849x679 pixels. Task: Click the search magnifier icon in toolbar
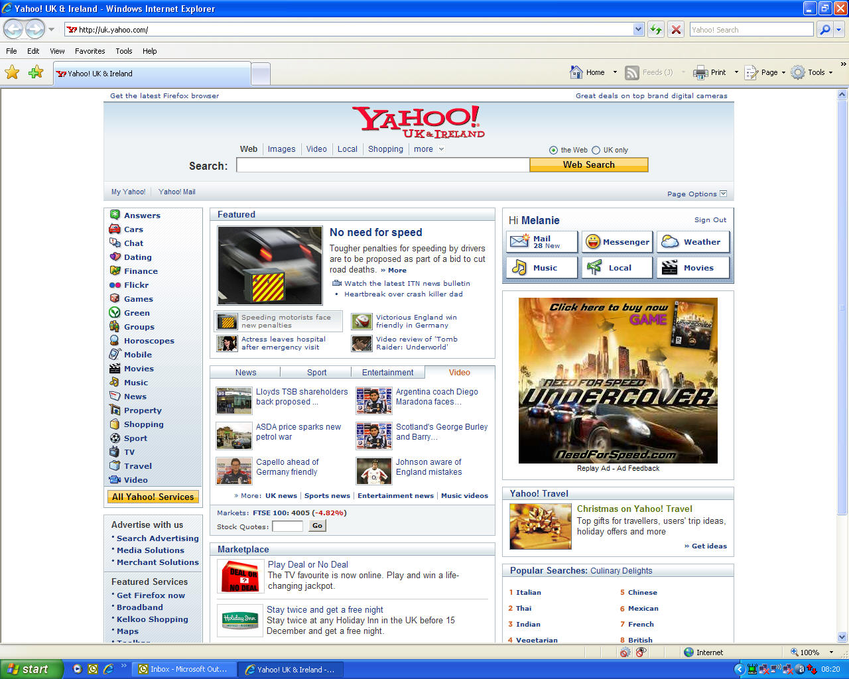coord(824,29)
